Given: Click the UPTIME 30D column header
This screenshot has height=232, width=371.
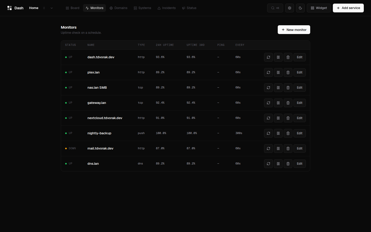Looking at the screenshot, I should coord(196,45).
